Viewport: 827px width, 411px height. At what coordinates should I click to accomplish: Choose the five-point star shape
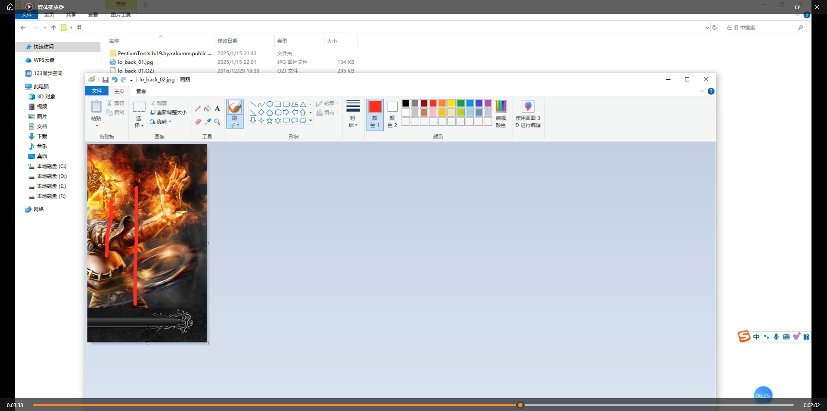(270, 121)
